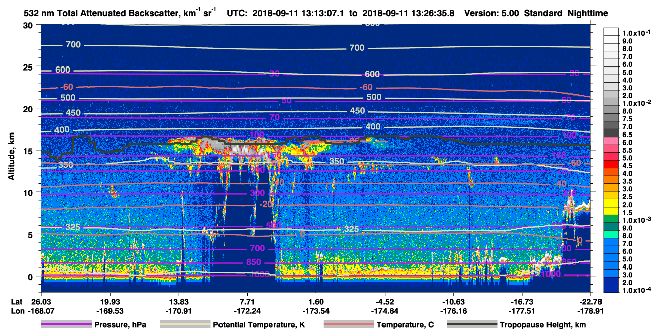The height and width of the screenshot is (336, 656).
Task: Click colorbar label '1.0x10-2'
Action: 636,103
